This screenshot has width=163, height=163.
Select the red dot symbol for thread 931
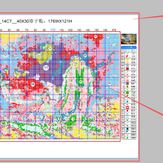tap(127, 111)
